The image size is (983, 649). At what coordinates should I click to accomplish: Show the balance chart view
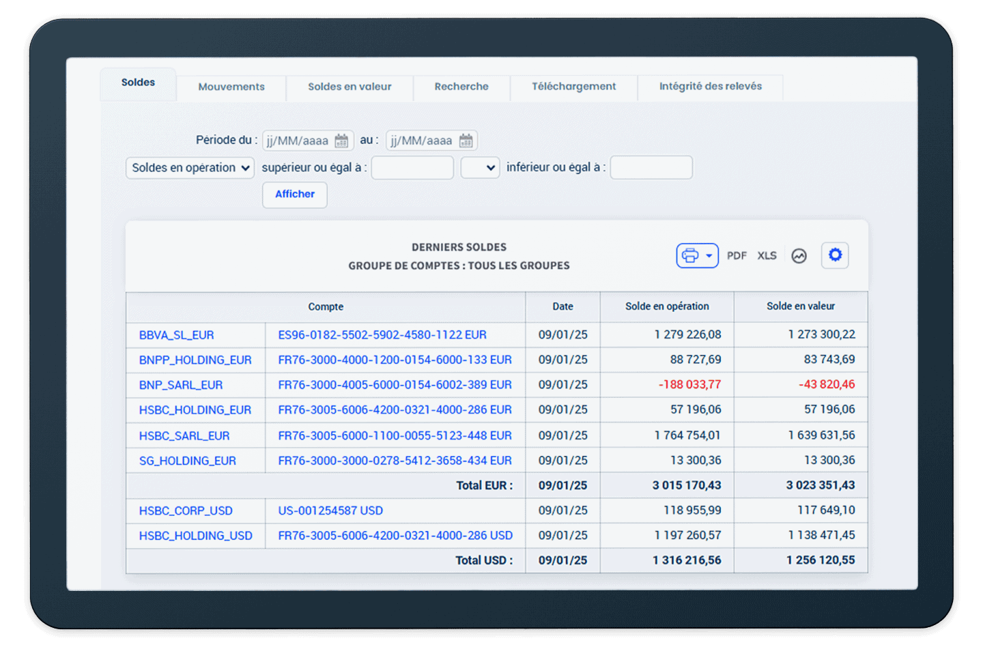pyautogui.click(x=799, y=256)
